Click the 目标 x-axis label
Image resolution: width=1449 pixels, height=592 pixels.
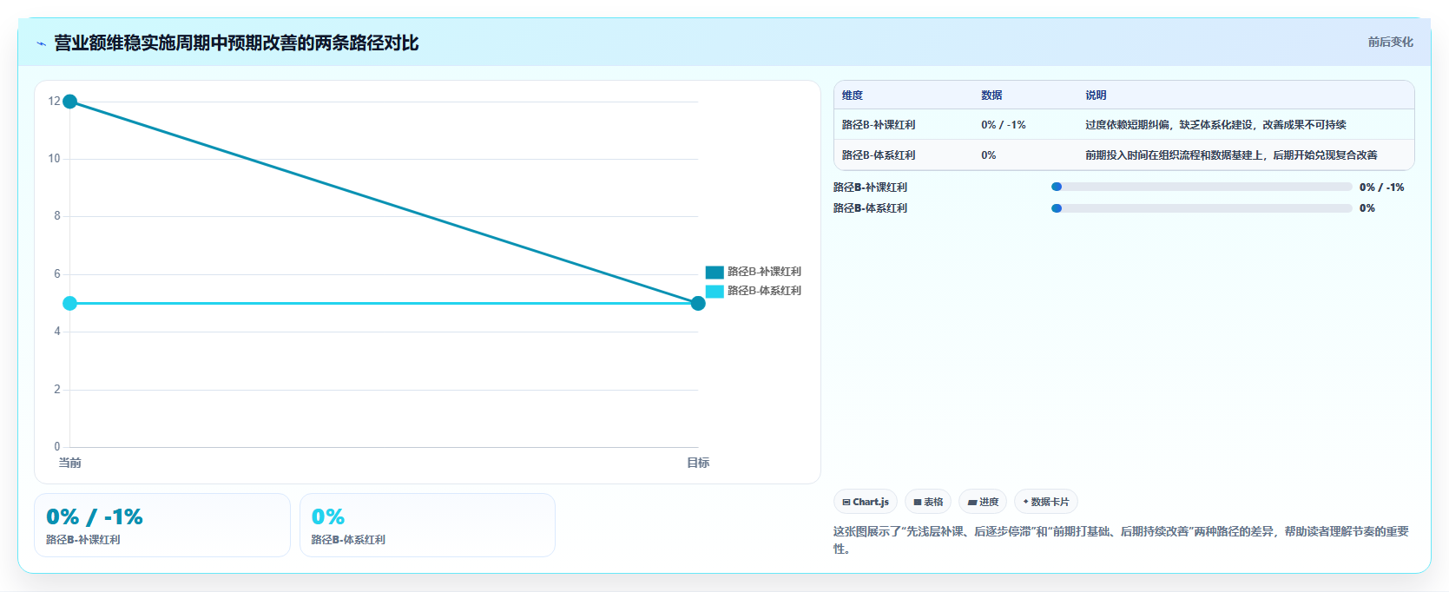coord(698,463)
